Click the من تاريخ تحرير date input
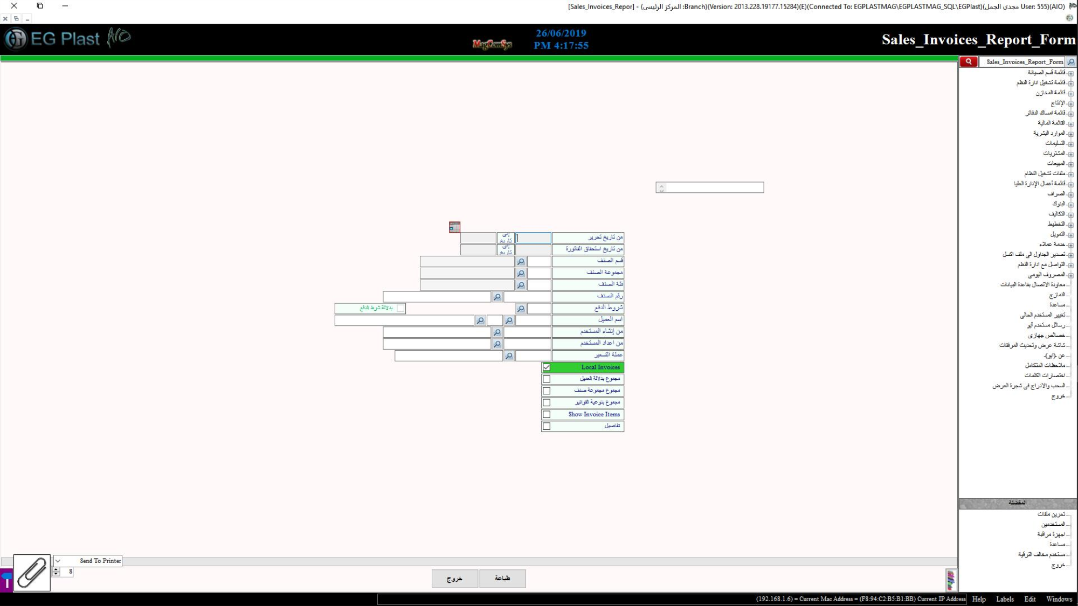This screenshot has width=1078, height=606. (x=533, y=238)
